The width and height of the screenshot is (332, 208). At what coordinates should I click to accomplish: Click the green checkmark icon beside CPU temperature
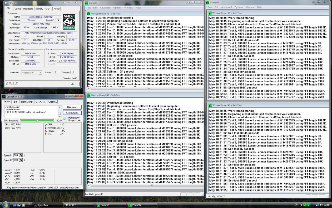(46, 124)
